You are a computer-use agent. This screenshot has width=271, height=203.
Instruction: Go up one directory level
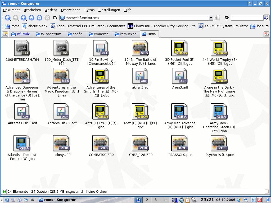click(x=24, y=18)
